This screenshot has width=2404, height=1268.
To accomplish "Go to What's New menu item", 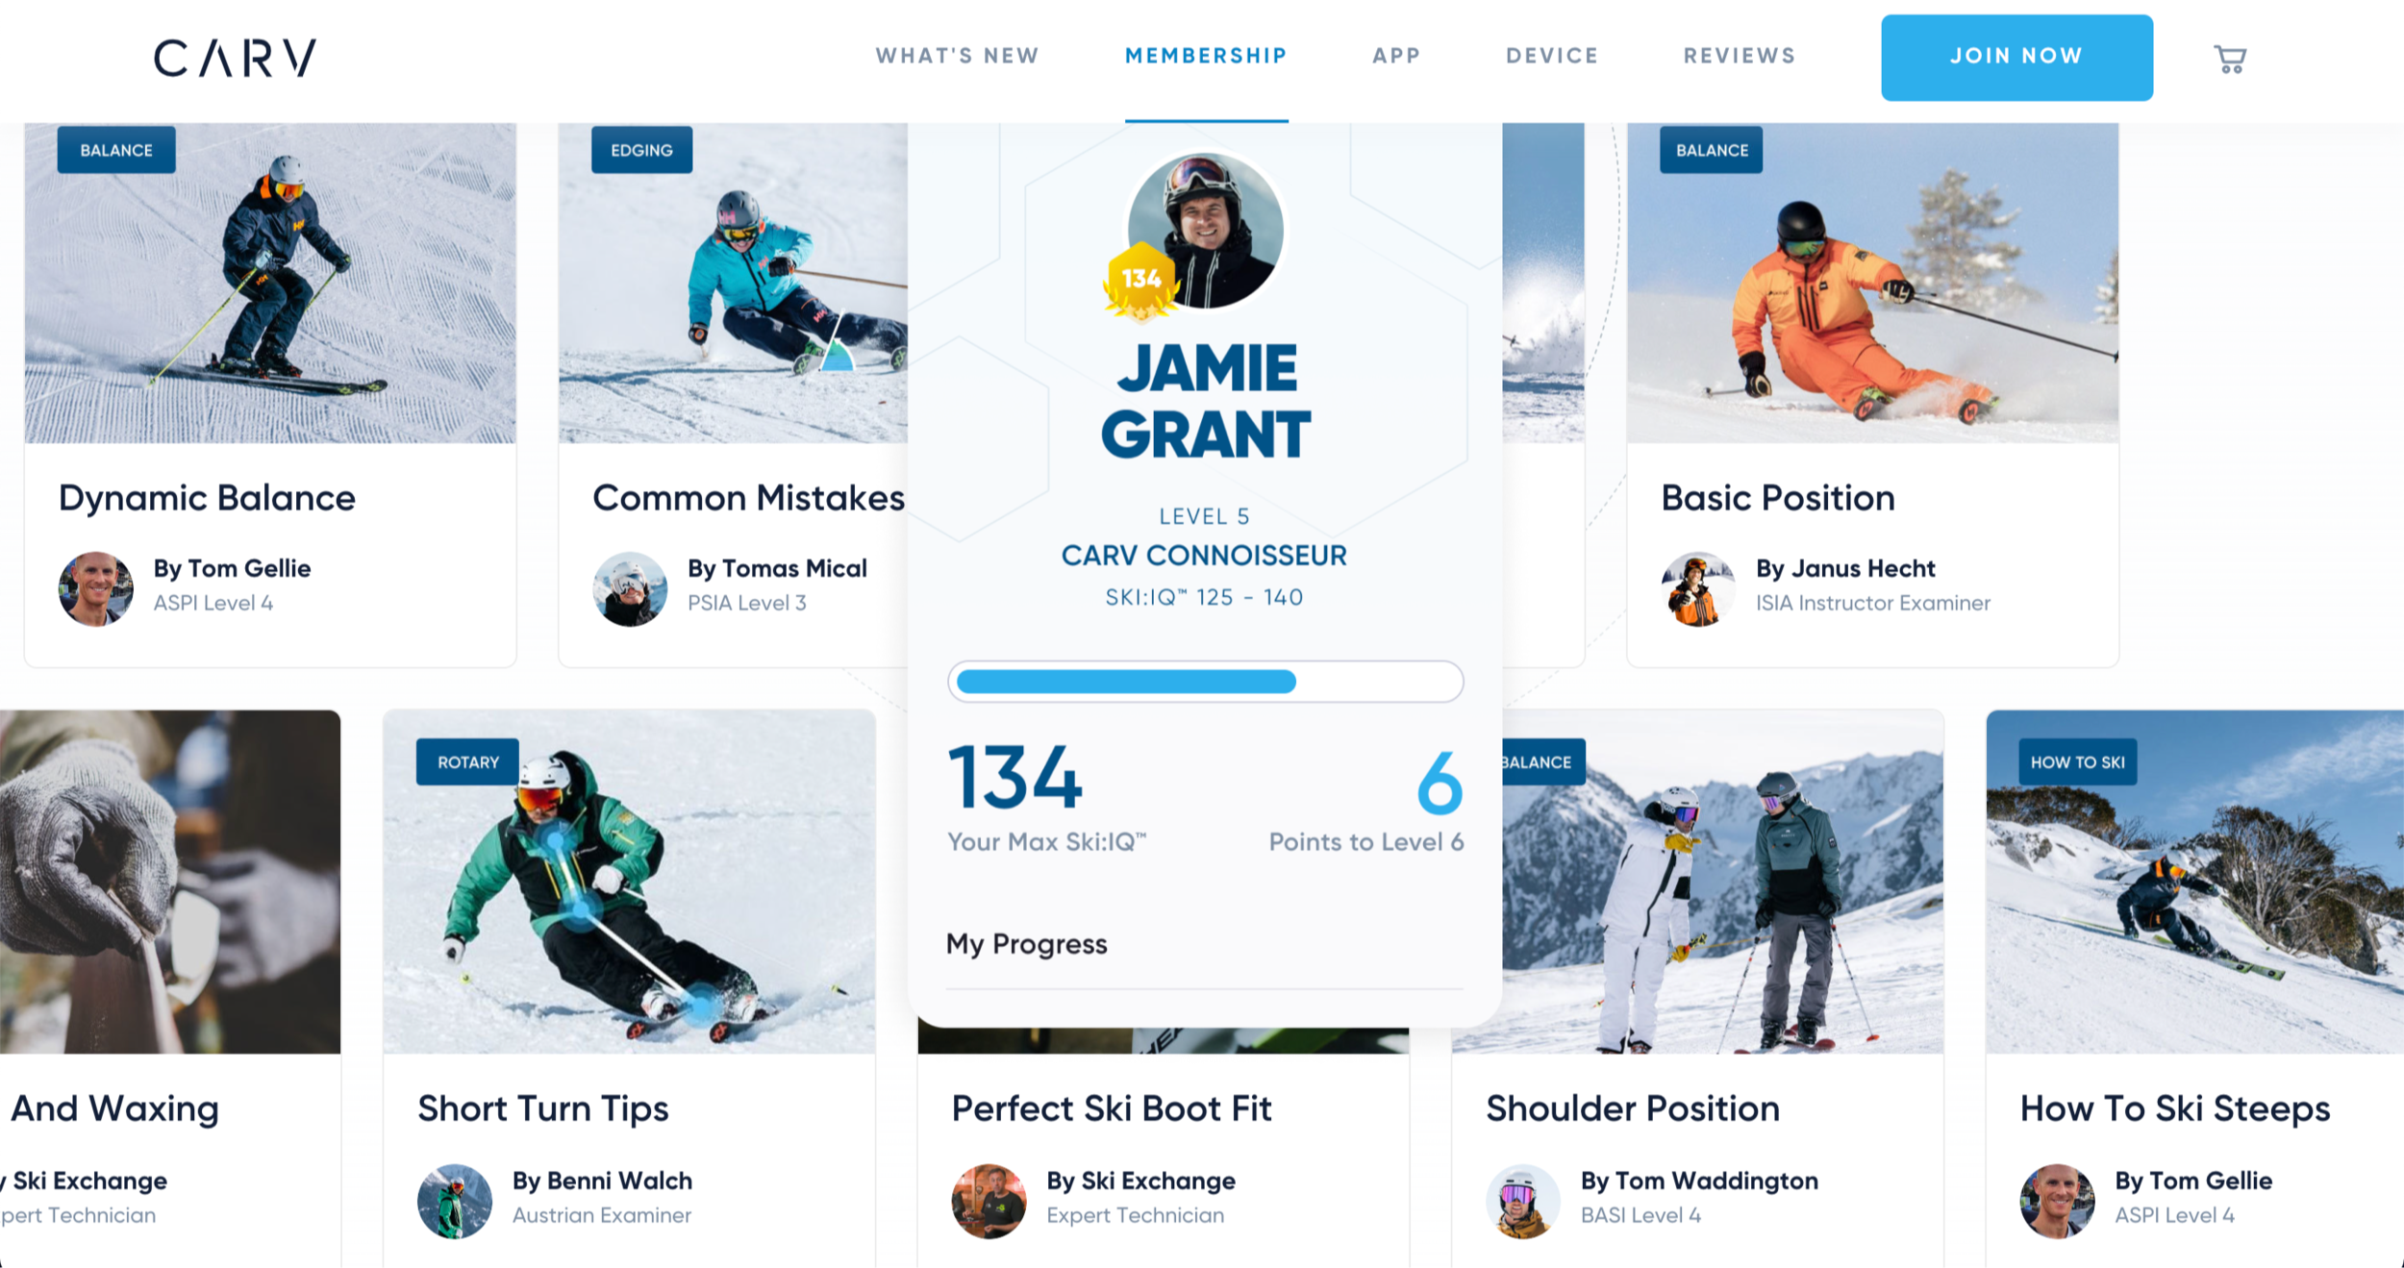I will (x=957, y=56).
